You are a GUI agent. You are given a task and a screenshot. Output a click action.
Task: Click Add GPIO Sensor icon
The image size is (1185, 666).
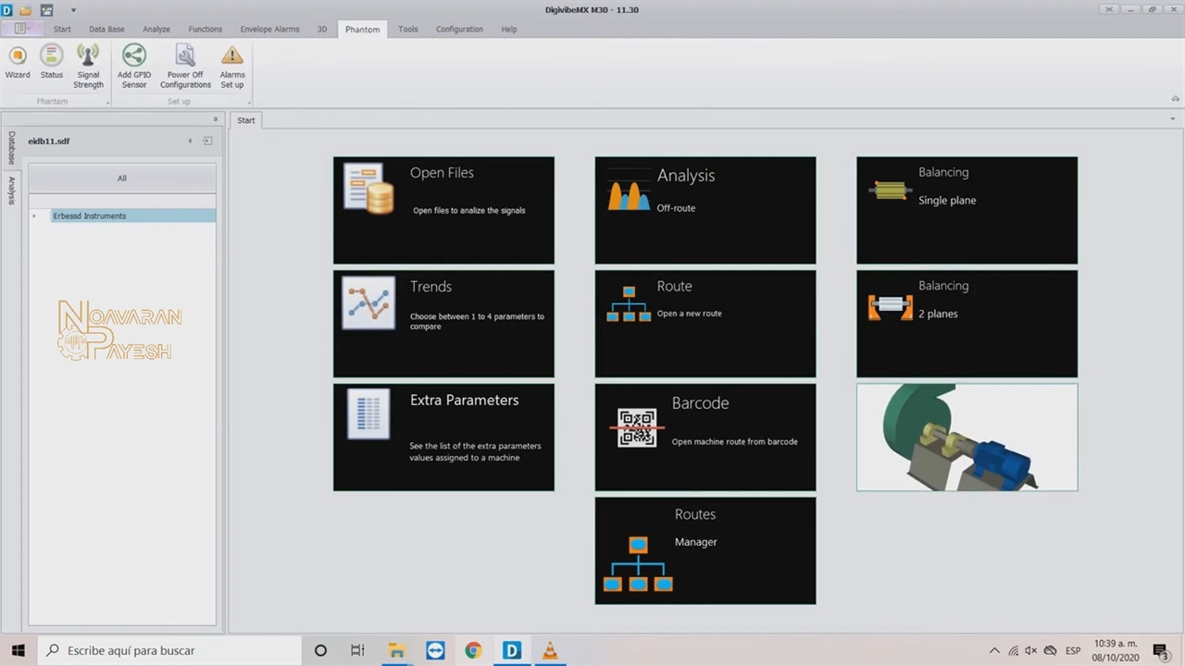(134, 63)
